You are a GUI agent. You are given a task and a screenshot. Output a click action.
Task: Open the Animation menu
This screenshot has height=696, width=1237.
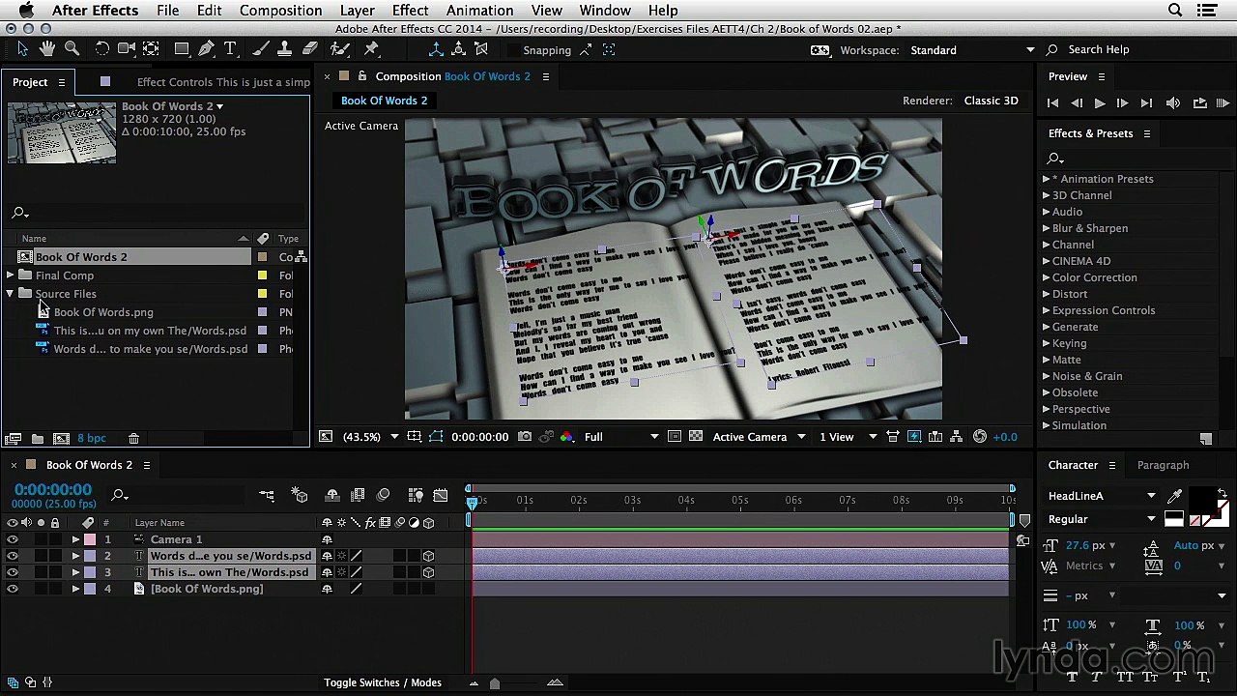(479, 11)
